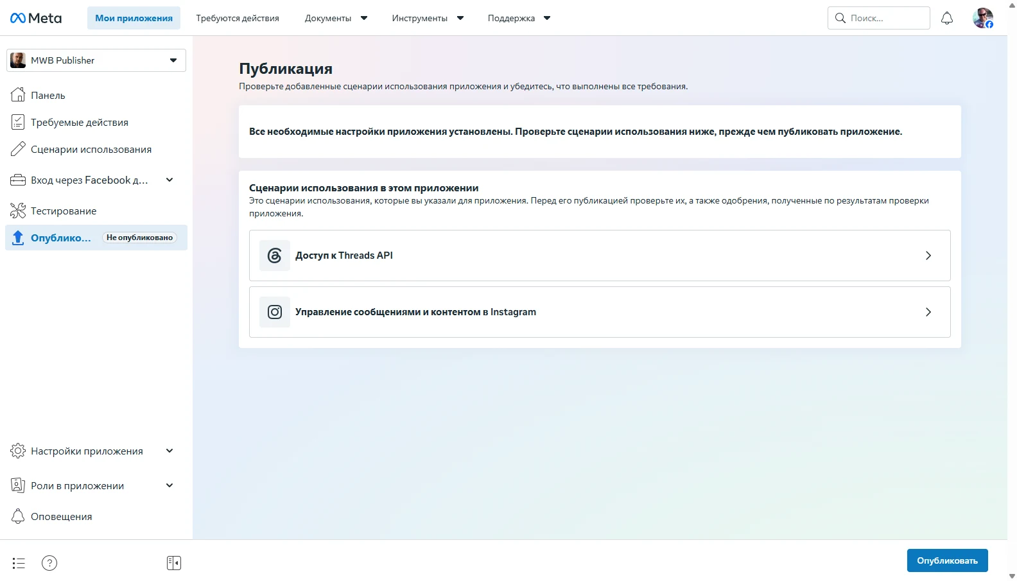Image resolution: width=1017 pixels, height=581 pixels.
Task: Open Управление сообщениями и контентом в Instagram
Action: pyautogui.click(x=600, y=312)
